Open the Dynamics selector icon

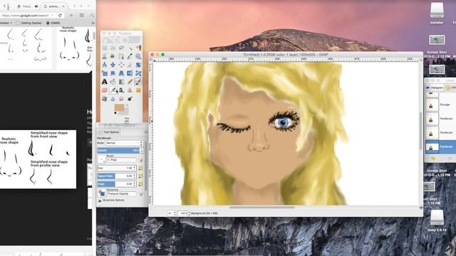101,193
